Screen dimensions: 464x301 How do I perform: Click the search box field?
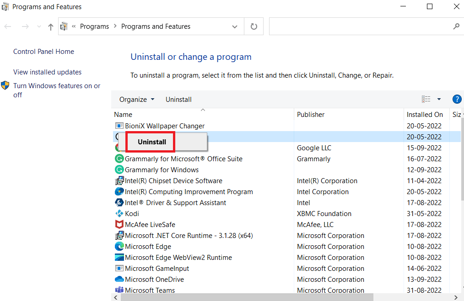pyautogui.click(x=367, y=26)
